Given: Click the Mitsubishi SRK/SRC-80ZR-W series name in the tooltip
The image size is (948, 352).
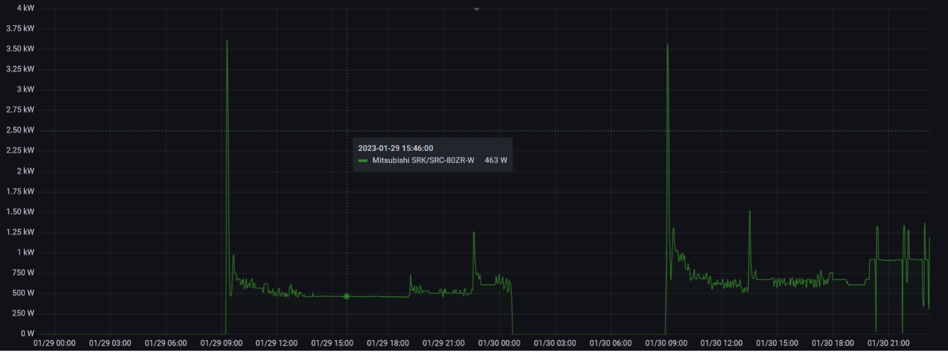Looking at the screenshot, I should (x=424, y=160).
